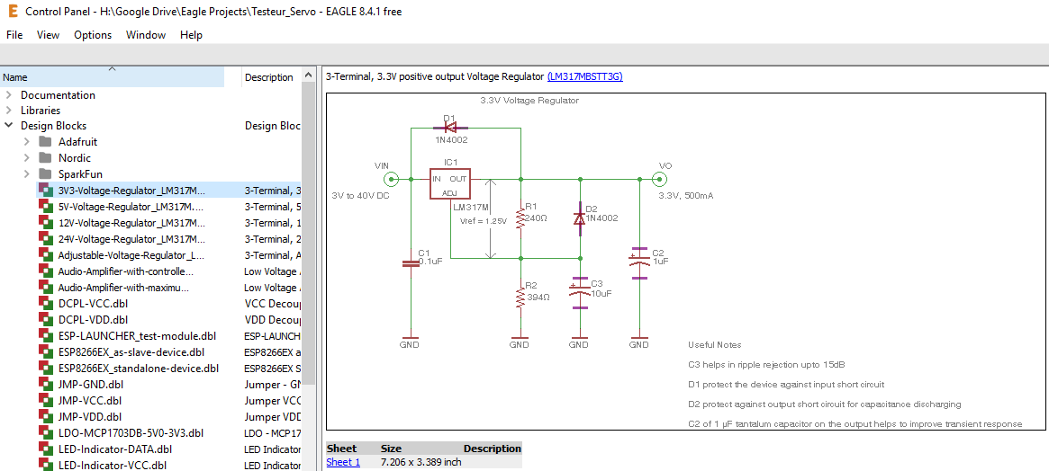Select JMP-GND.dbl in the tree
Viewport: 1049px width, 471px height.
click(x=90, y=384)
